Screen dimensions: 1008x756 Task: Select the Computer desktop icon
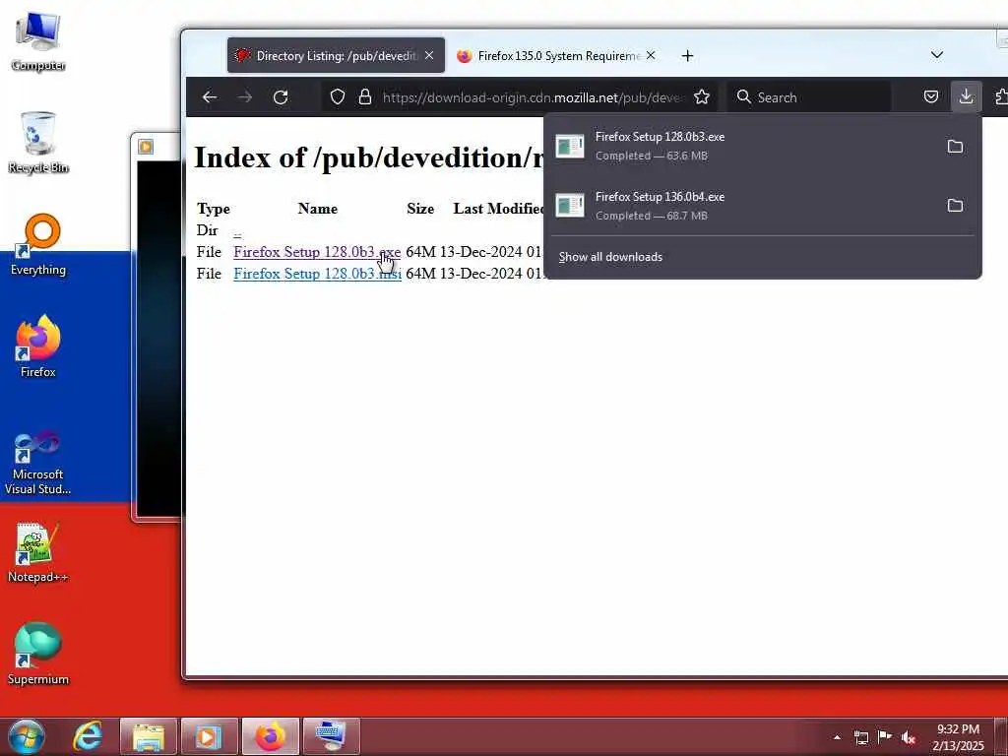tap(38, 41)
